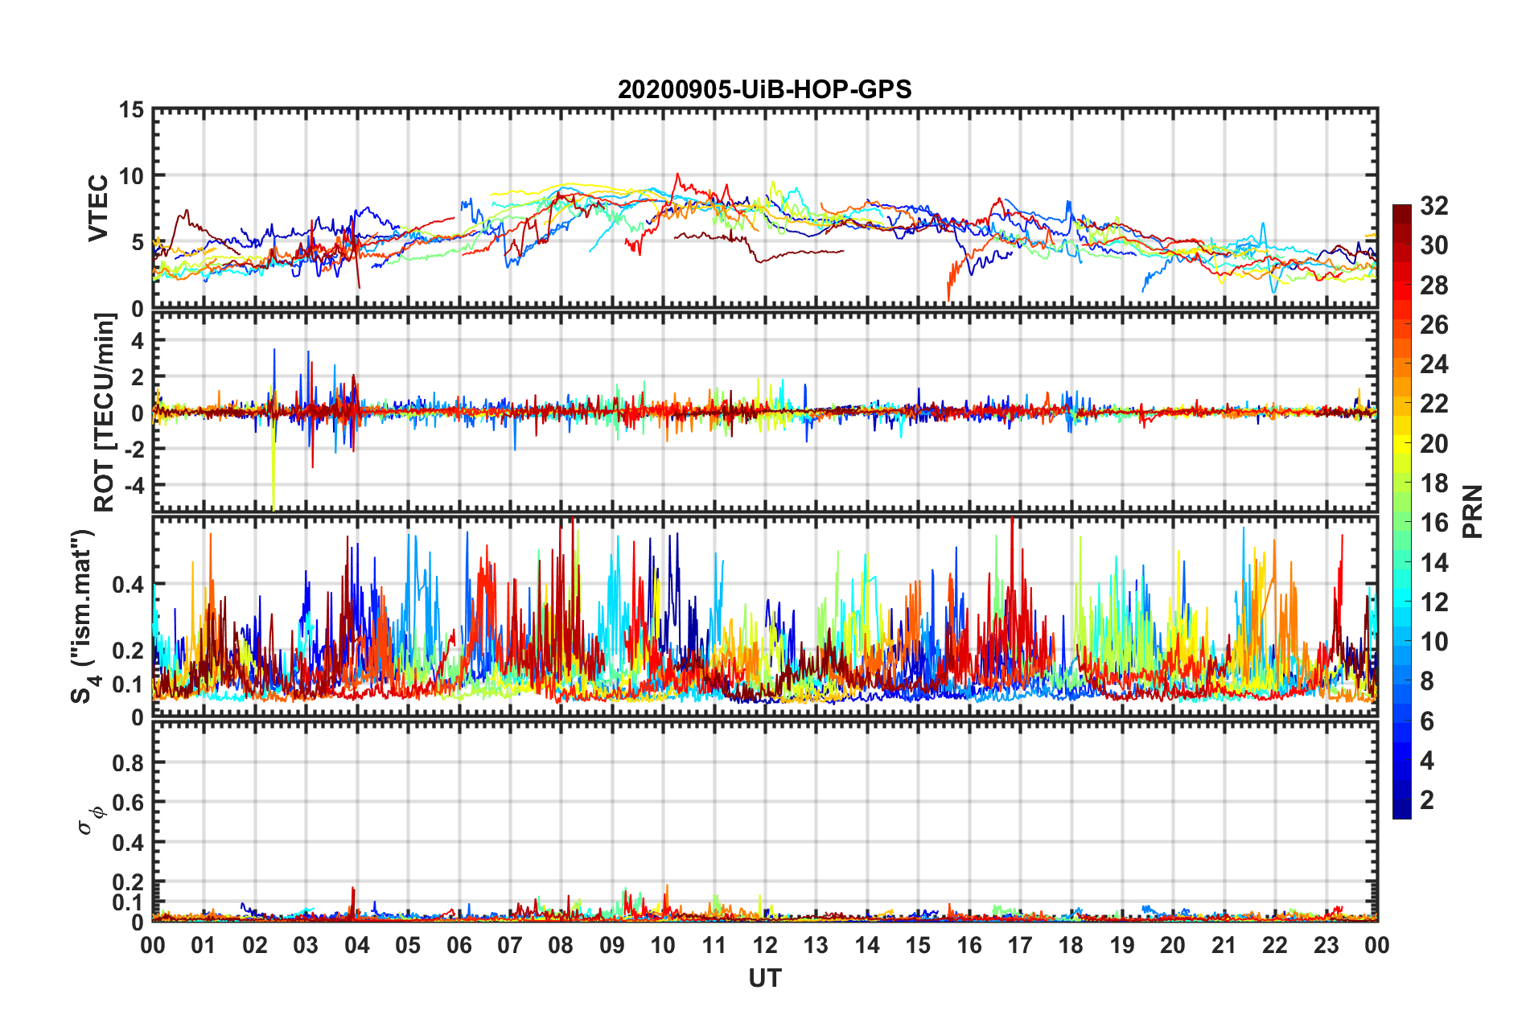Select the sigma-phi axis tick 0.6

point(129,803)
